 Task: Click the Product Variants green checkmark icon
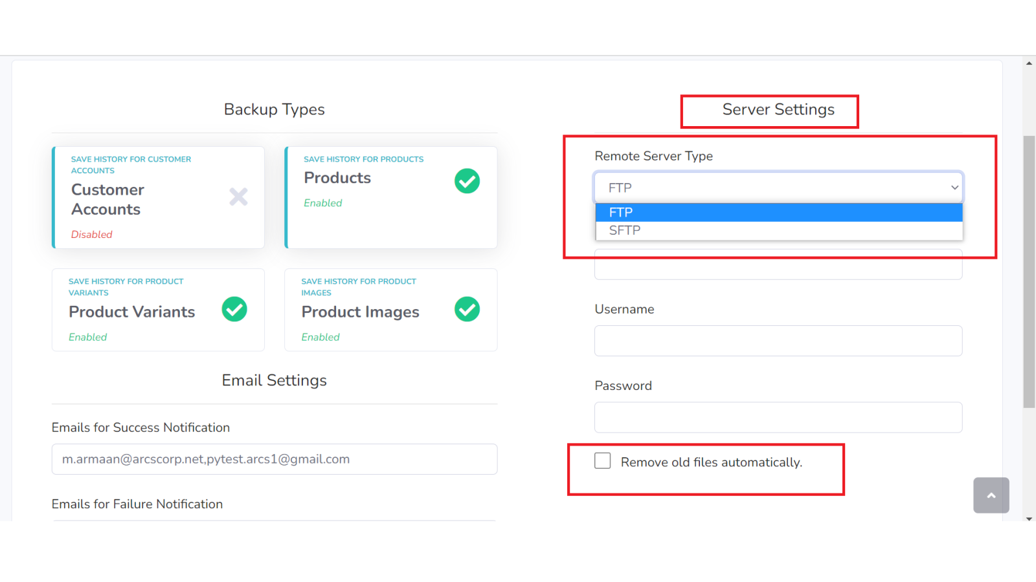234,309
